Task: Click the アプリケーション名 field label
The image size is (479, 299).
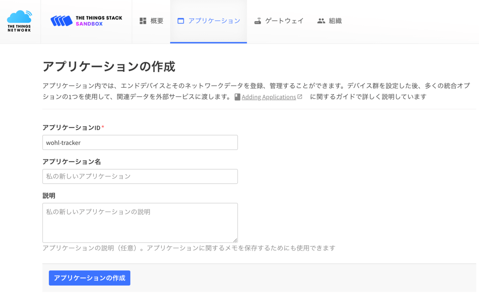Action: pos(71,162)
